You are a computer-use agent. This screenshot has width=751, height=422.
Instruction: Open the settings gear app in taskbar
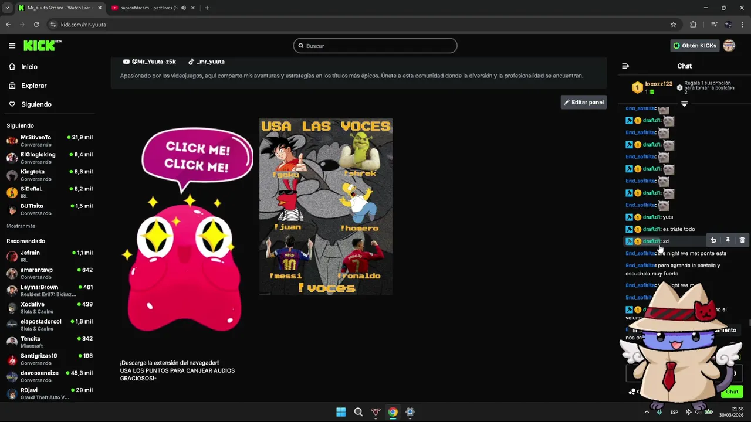pyautogui.click(x=410, y=412)
